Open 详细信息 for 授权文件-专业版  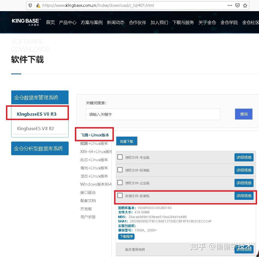244,157
